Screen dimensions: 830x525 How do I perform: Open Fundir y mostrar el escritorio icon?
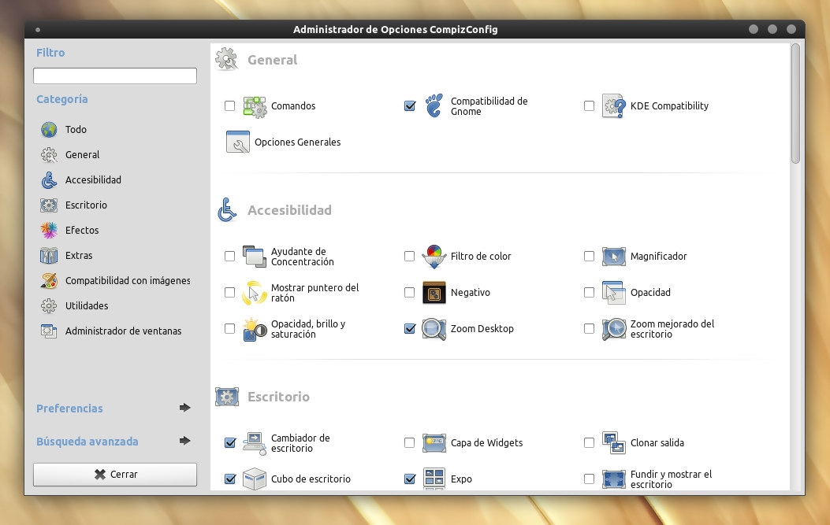pyautogui.click(x=614, y=479)
